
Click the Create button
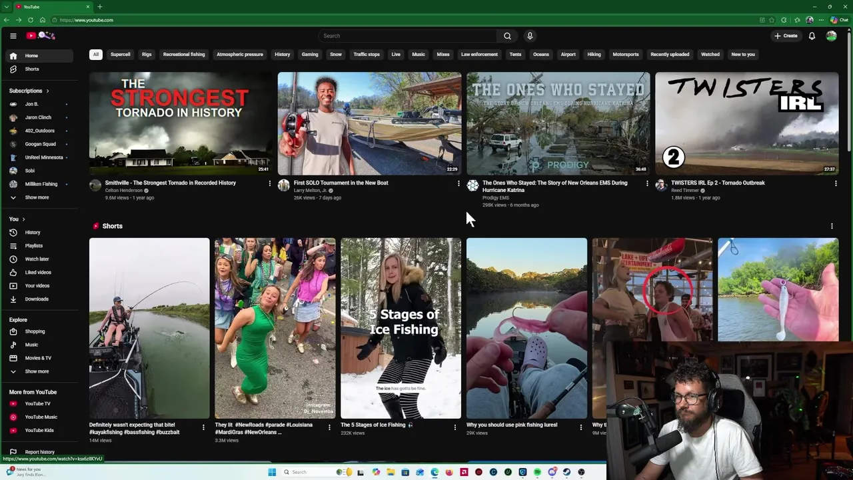(x=786, y=36)
